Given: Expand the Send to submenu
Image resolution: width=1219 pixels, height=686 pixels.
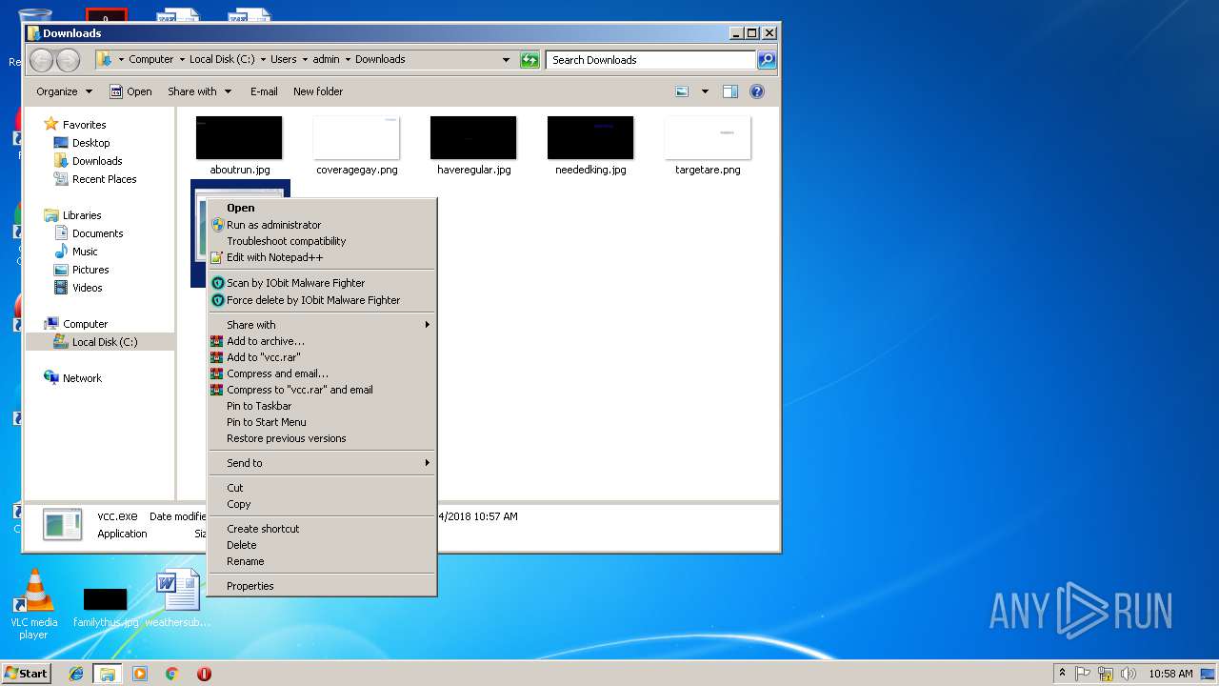Looking at the screenshot, I should point(322,463).
